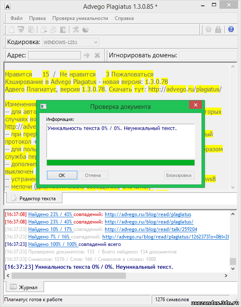
Task: Click the New document toolbar icon
Action: pyautogui.click(x=12, y=29)
